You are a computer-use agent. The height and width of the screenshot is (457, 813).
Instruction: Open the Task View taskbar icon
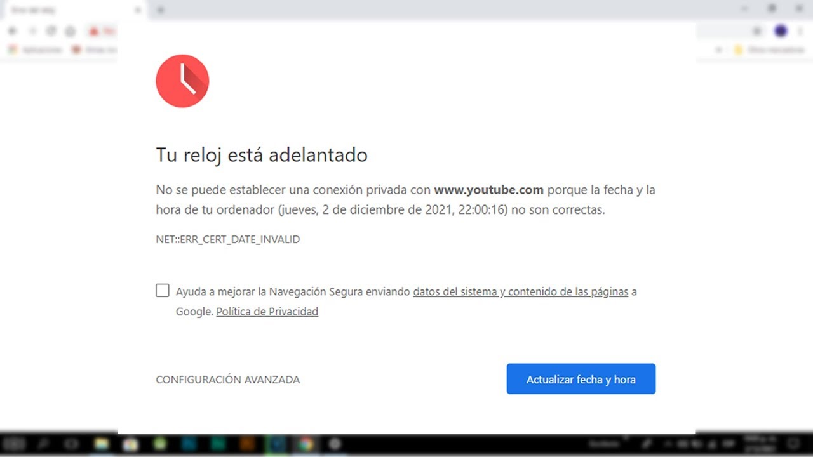click(71, 444)
